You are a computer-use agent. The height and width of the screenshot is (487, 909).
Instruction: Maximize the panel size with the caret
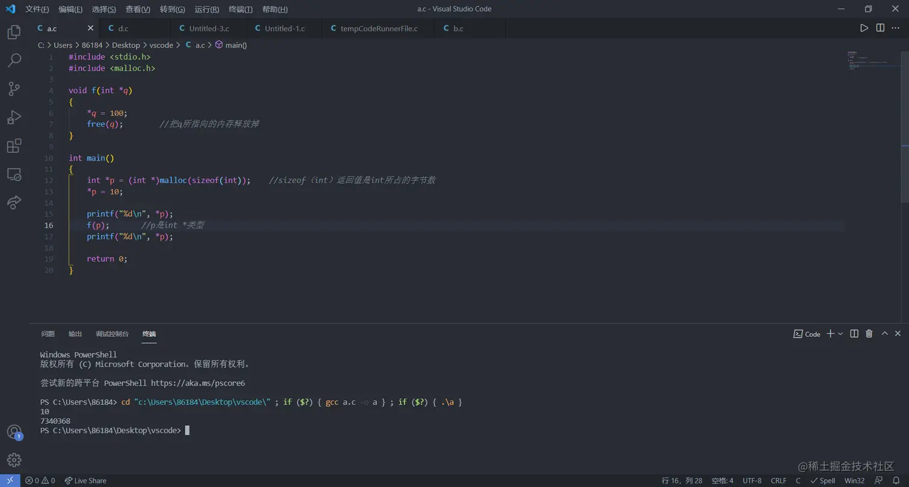click(885, 334)
